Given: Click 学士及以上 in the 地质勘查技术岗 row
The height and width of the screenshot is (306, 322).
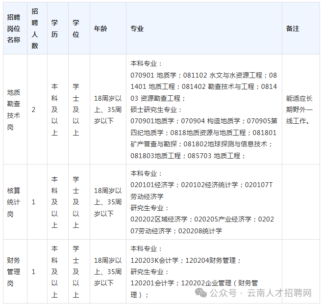Looking at the screenshot, I should point(79,110).
